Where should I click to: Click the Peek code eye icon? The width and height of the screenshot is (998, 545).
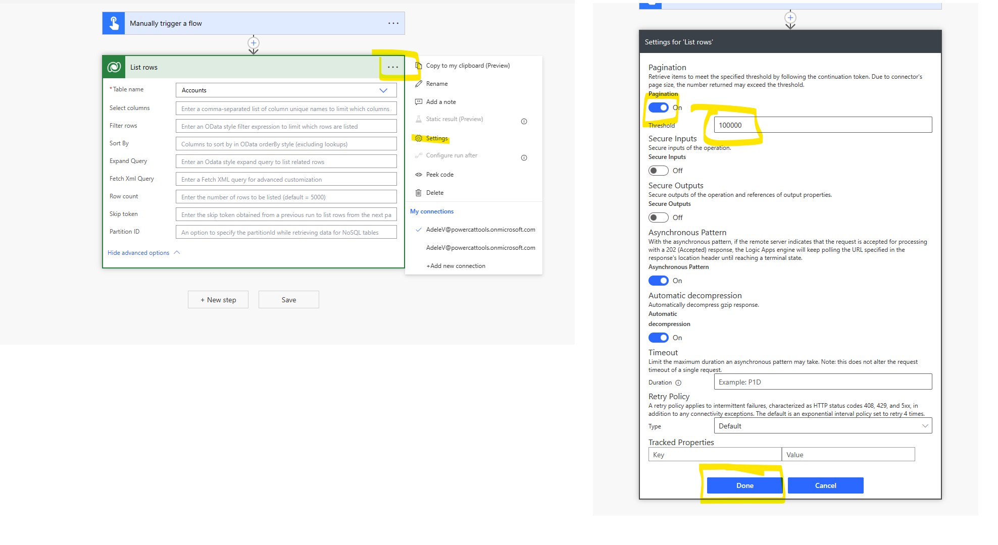418,174
